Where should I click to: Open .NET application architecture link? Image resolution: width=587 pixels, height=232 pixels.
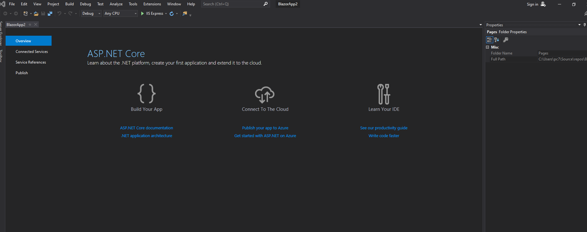click(147, 136)
